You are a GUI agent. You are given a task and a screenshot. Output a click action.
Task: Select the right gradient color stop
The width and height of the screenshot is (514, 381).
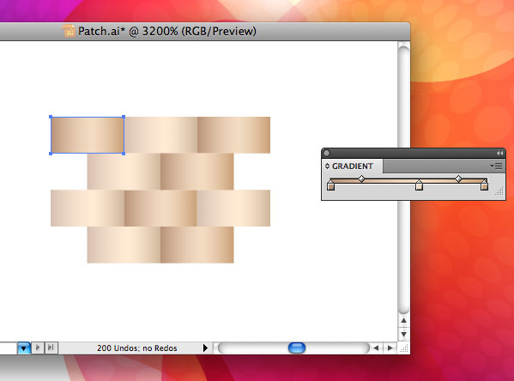(x=484, y=185)
